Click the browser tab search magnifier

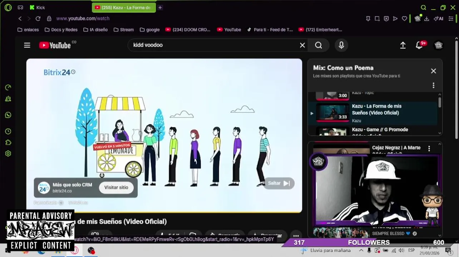click(424, 7)
